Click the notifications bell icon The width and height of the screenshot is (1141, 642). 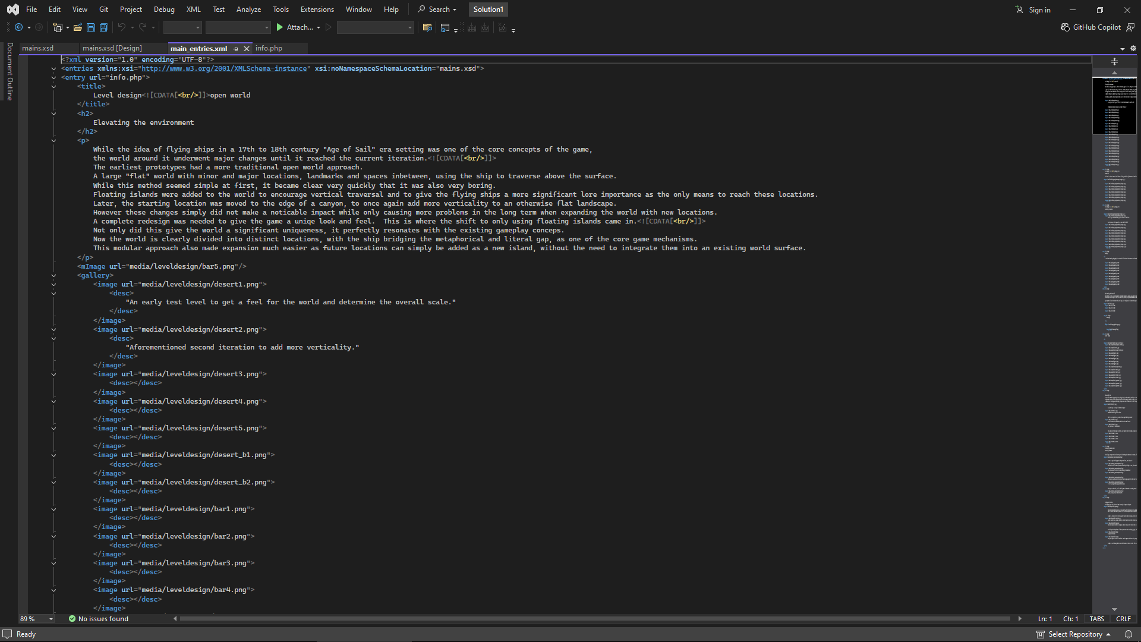click(1128, 634)
